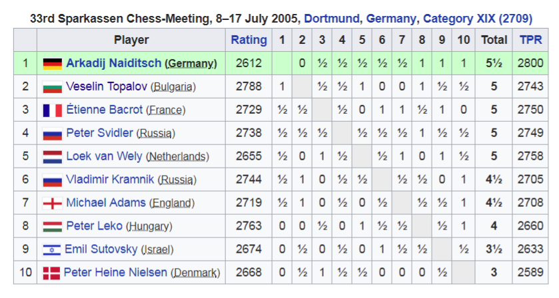The height and width of the screenshot is (298, 559).
Task: Click the Rating column header link
Action: 249,40
